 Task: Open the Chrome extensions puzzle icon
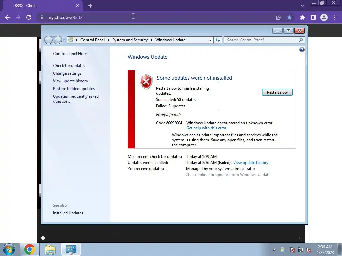click(x=302, y=17)
